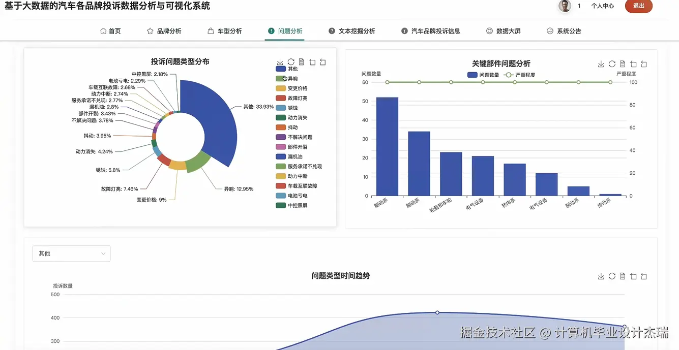Click the 退出 logout button
Image resolution: width=679 pixels, height=350 pixels.
tap(638, 6)
